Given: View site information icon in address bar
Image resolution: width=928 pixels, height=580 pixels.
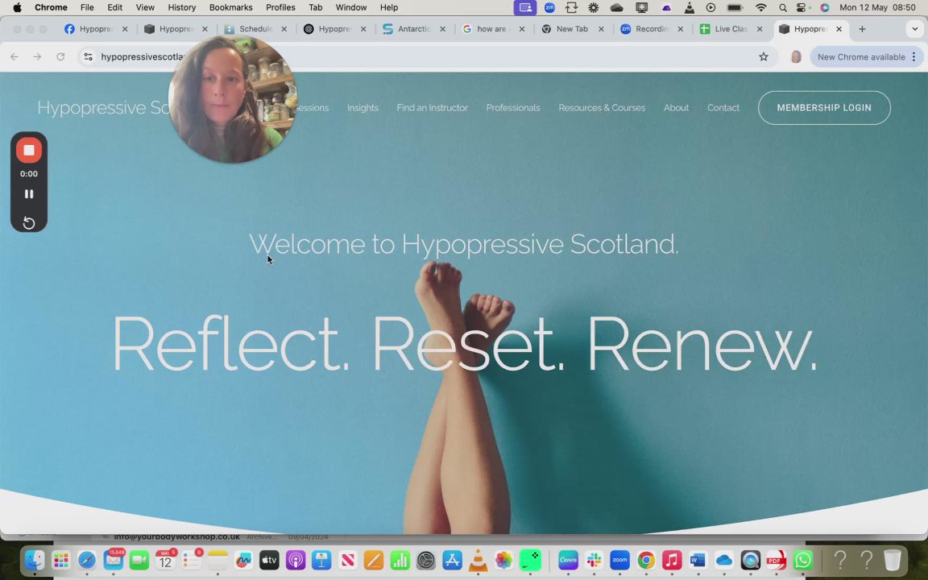Looking at the screenshot, I should [x=88, y=57].
